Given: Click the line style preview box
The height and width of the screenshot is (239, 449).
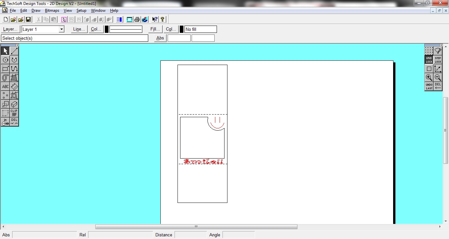Looking at the screenshot, I should click(x=126, y=29).
